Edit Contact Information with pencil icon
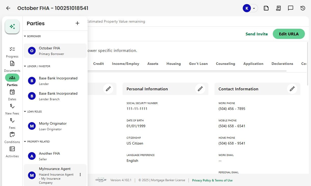311x186 pixels. (x=292, y=89)
